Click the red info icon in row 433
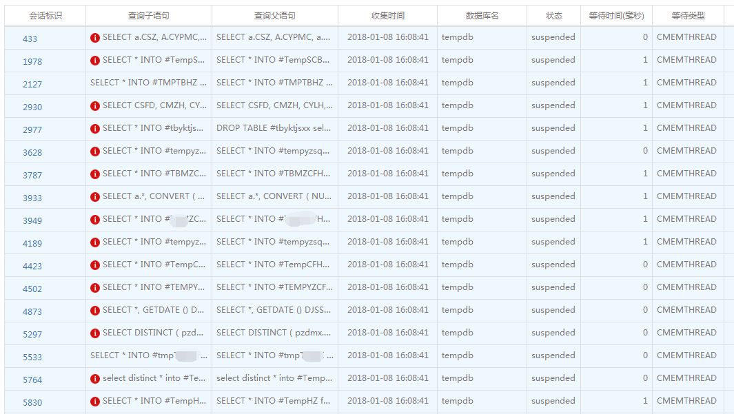Image resolution: width=734 pixels, height=414 pixels. (x=95, y=38)
